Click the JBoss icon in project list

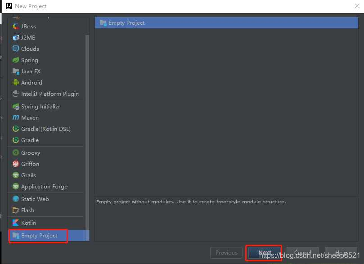16,26
